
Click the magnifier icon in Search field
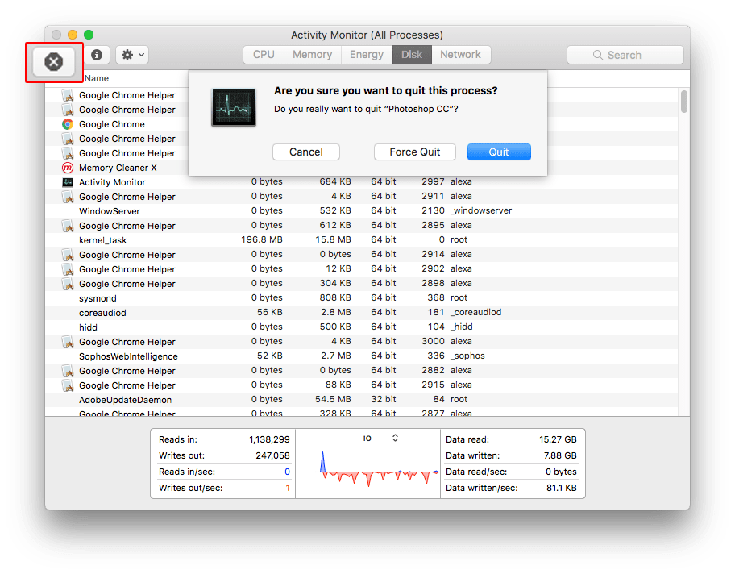(x=598, y=55)
